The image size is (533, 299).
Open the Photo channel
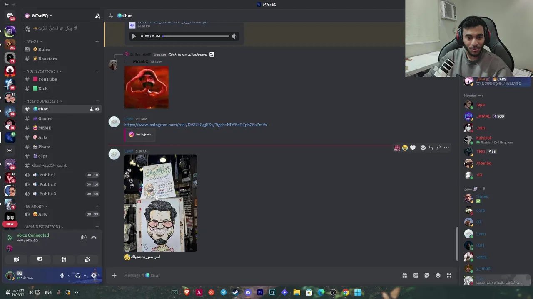pyautogui.click(x=62, y=147)
